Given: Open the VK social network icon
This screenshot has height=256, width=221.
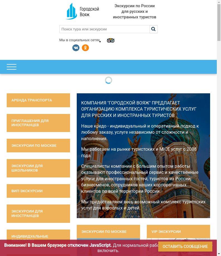Looking at the screenshot, I should point(76,48).
